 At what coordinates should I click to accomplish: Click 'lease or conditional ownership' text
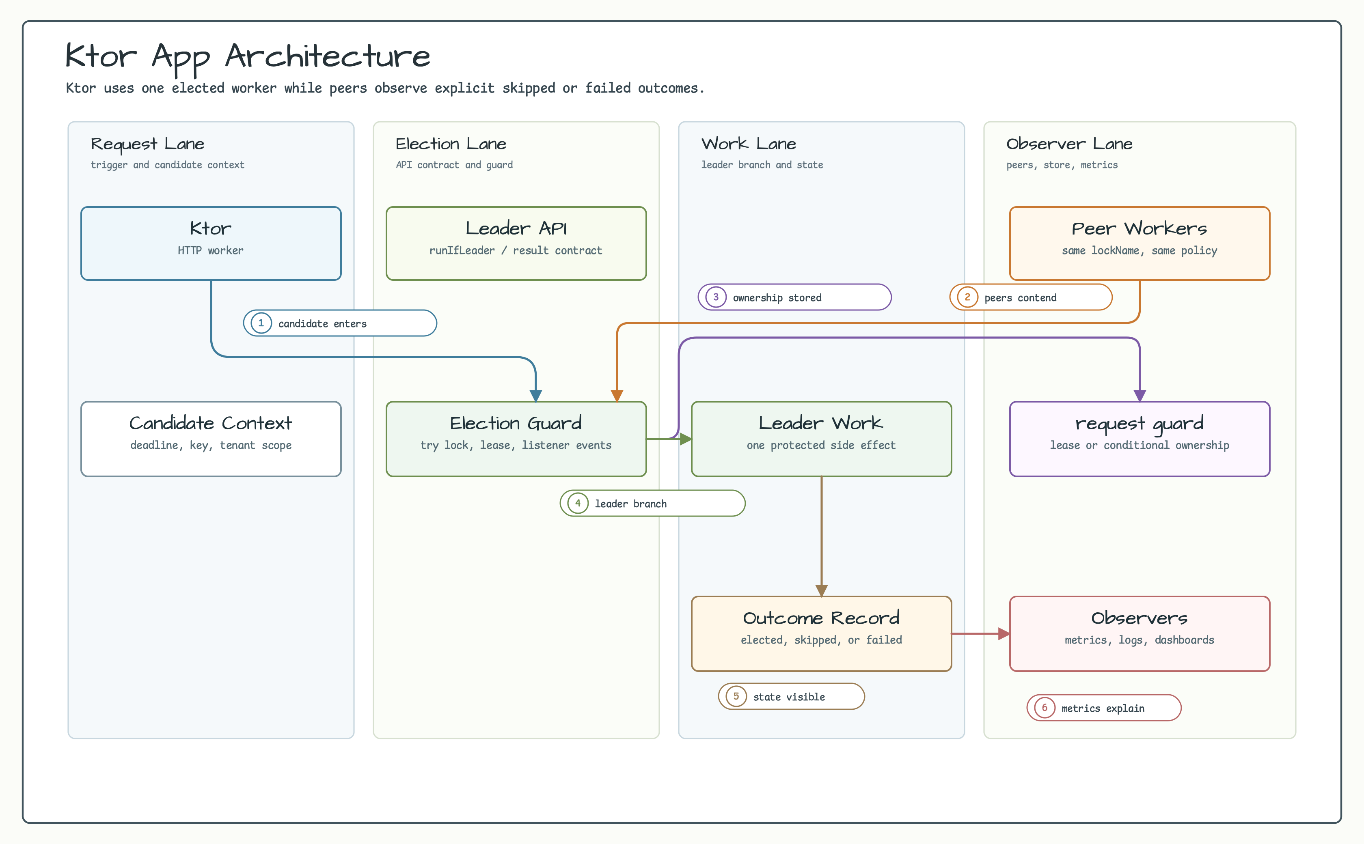click(1140, 446)
